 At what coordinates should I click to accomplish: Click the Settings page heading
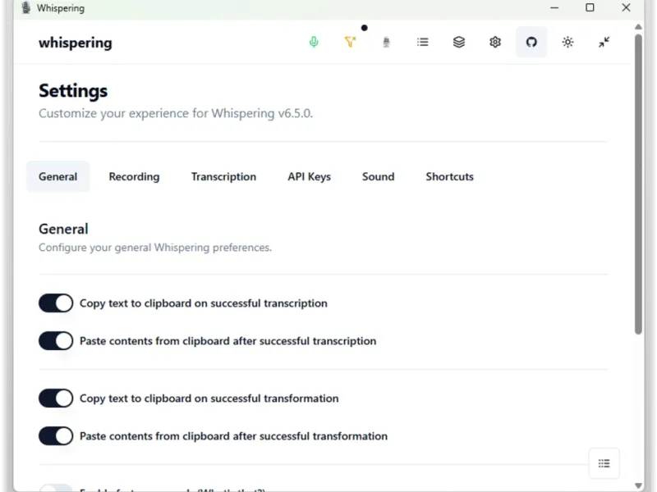(73, 91)
